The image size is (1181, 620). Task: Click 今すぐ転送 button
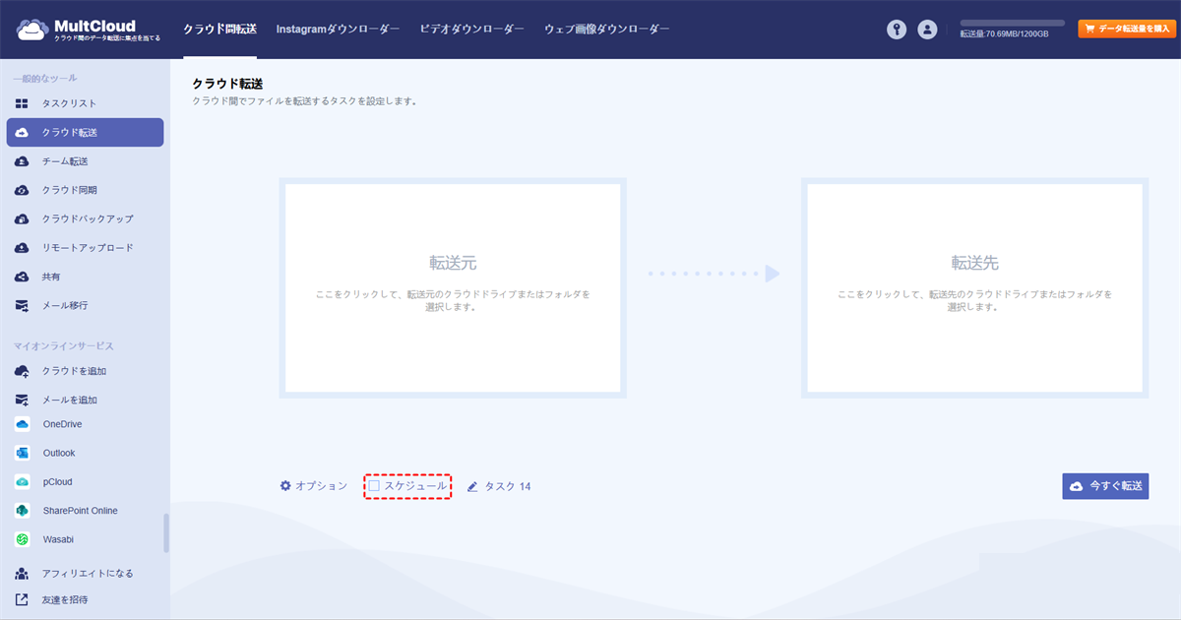(x=1105, y=486)
